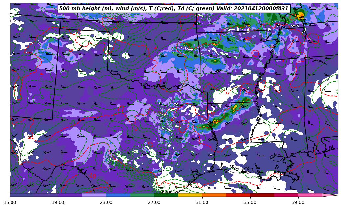Click the 23.00 colorbar tick label

coord(106,202)
